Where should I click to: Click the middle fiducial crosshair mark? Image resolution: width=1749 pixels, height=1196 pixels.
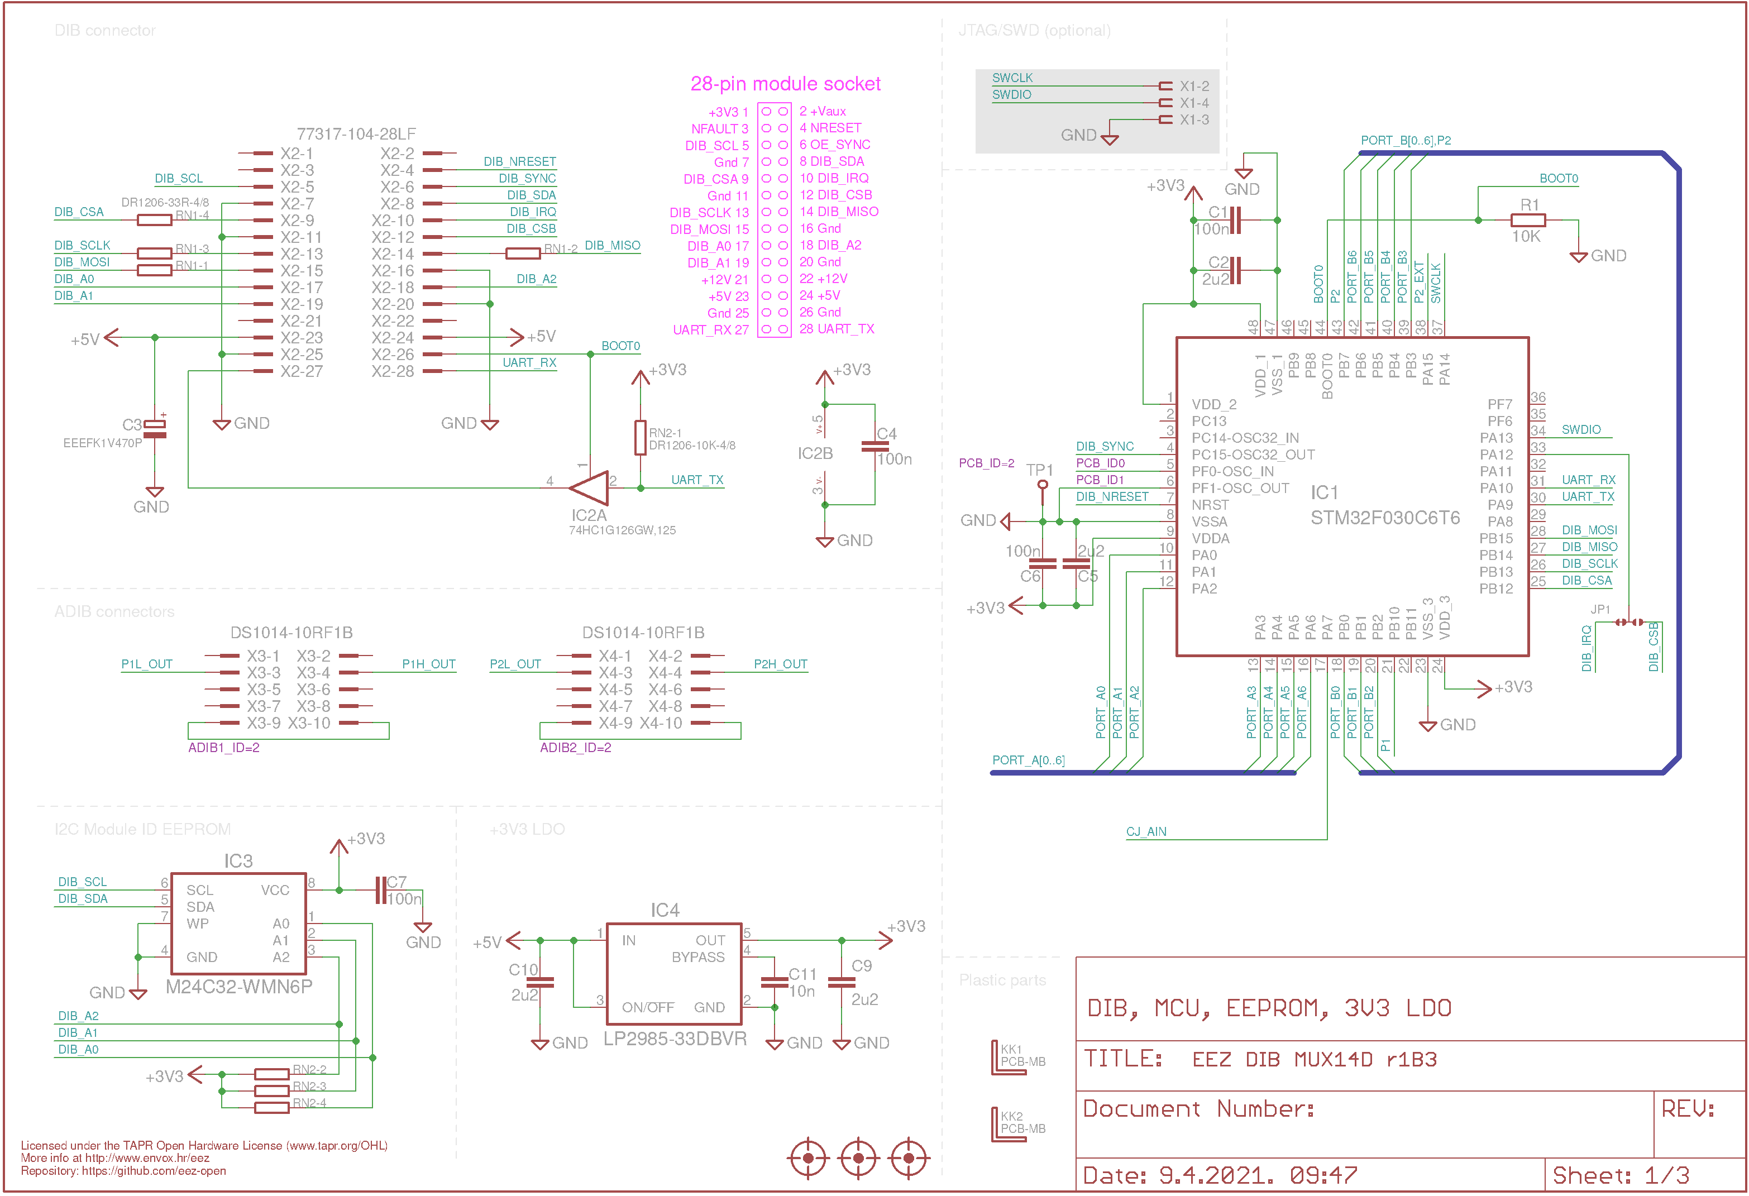[859, 1157]
